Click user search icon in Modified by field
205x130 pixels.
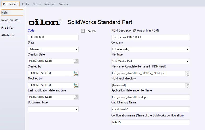click(x=76, y=85)
